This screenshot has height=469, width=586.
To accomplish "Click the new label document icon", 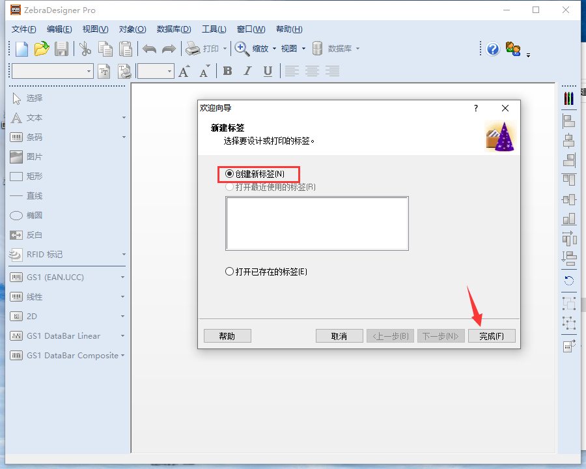I will click(x=21, y=49).
